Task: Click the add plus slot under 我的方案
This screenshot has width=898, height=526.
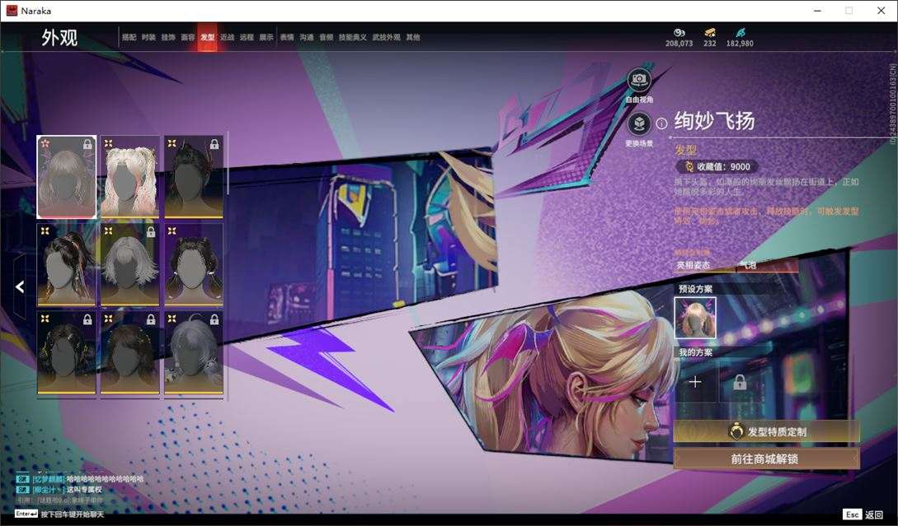Action: (695, 382)
